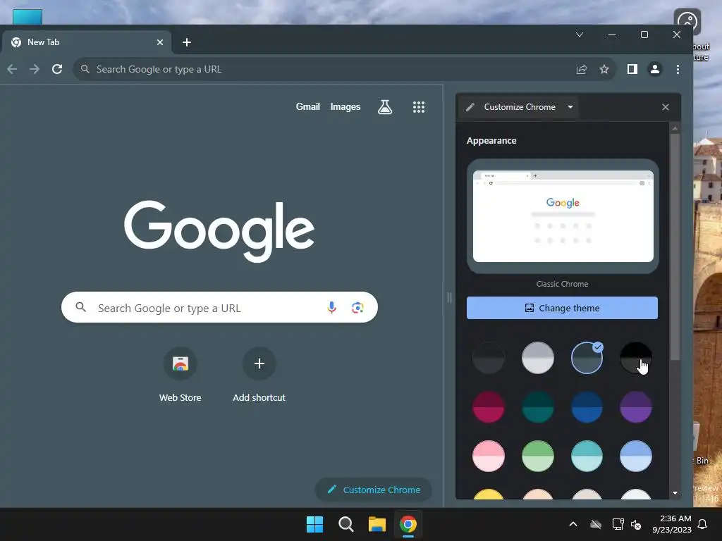Open the profile avatar menu
Image resolution: width=722 pixels, height=541 pixels.
[x=655, y=69]
